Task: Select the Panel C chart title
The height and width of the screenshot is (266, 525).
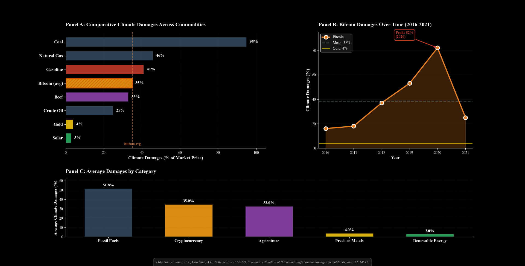Action: click(x=111, y=171)
